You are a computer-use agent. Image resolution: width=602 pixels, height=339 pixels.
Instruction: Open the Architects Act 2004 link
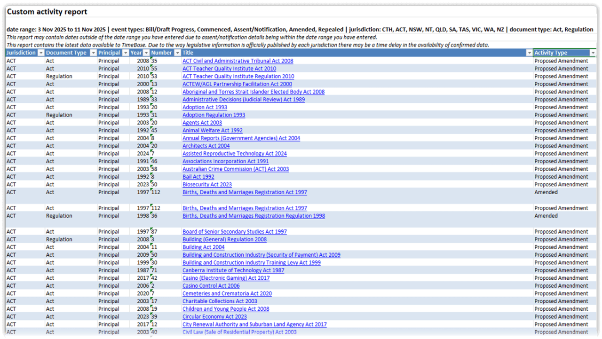tap(206, 146)
